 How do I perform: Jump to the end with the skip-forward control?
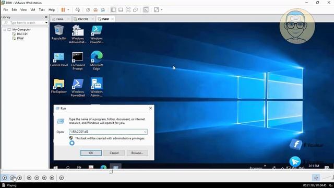point(52,178)
